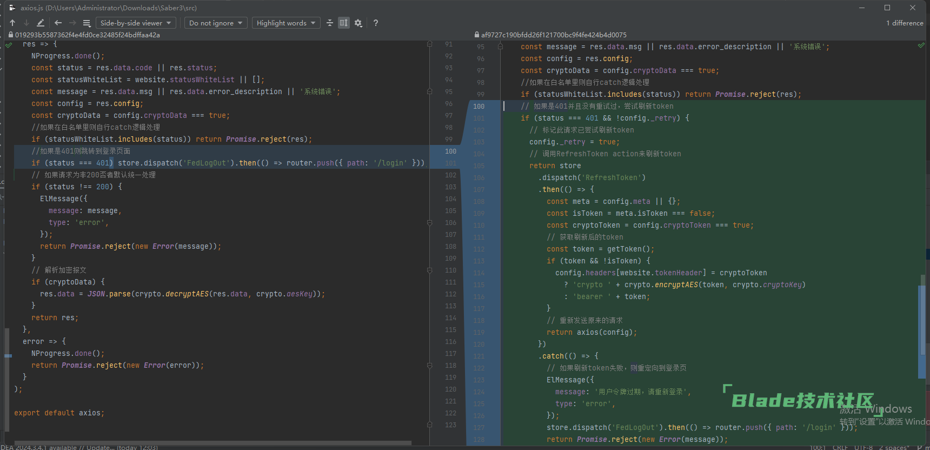Collapse fold marker at left line 95
The width and height of the screenshot is (930, 450).
[x=430, y=91]
